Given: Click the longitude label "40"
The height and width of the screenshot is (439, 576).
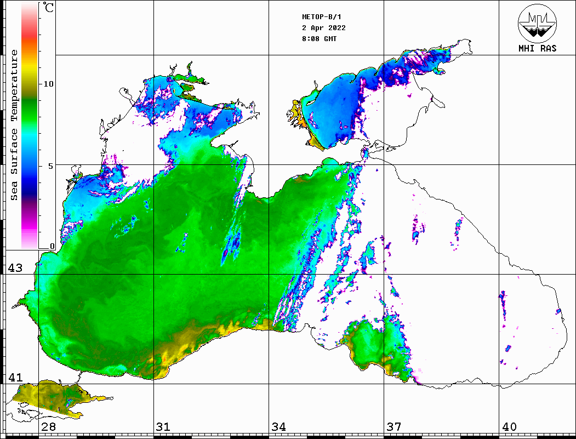Looking at the screenshot, I should 509,426.
